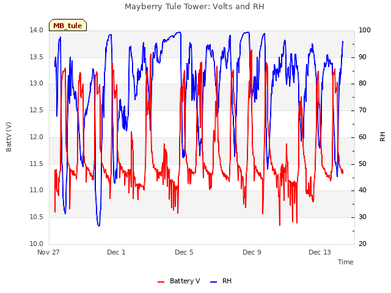Click the 12.0 voltage axis value
The image size is (391, 293).
37,137
